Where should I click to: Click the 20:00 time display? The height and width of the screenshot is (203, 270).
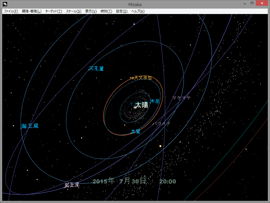pyautogui.click(x=168, y=182)
